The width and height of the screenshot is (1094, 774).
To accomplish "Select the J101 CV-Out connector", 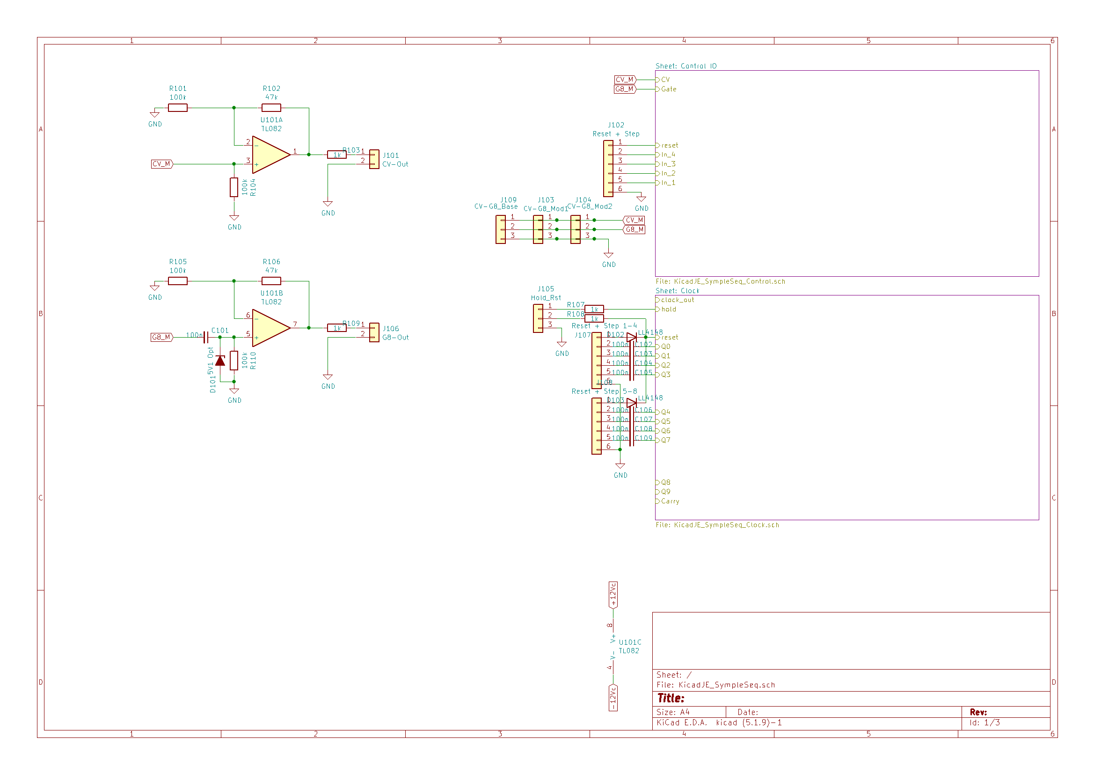I will (374, 159).
